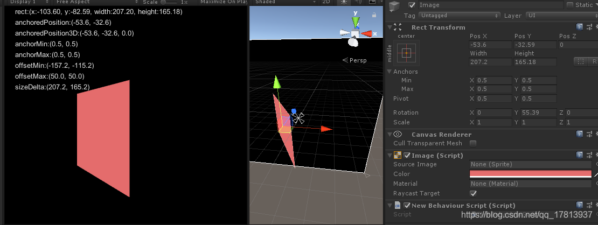This screenshot has width=598, height=225.
Task: Adjust the game view Scale slider
Action: click(x=170, y=2)
